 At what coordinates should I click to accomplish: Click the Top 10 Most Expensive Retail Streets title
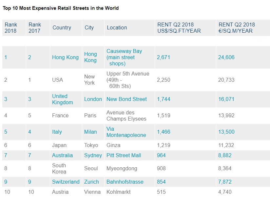coord(61,8)
